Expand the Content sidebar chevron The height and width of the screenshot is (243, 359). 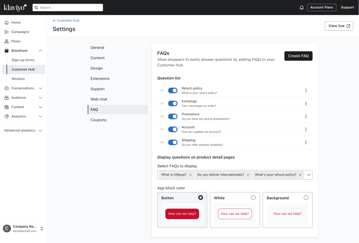[41, 107]
